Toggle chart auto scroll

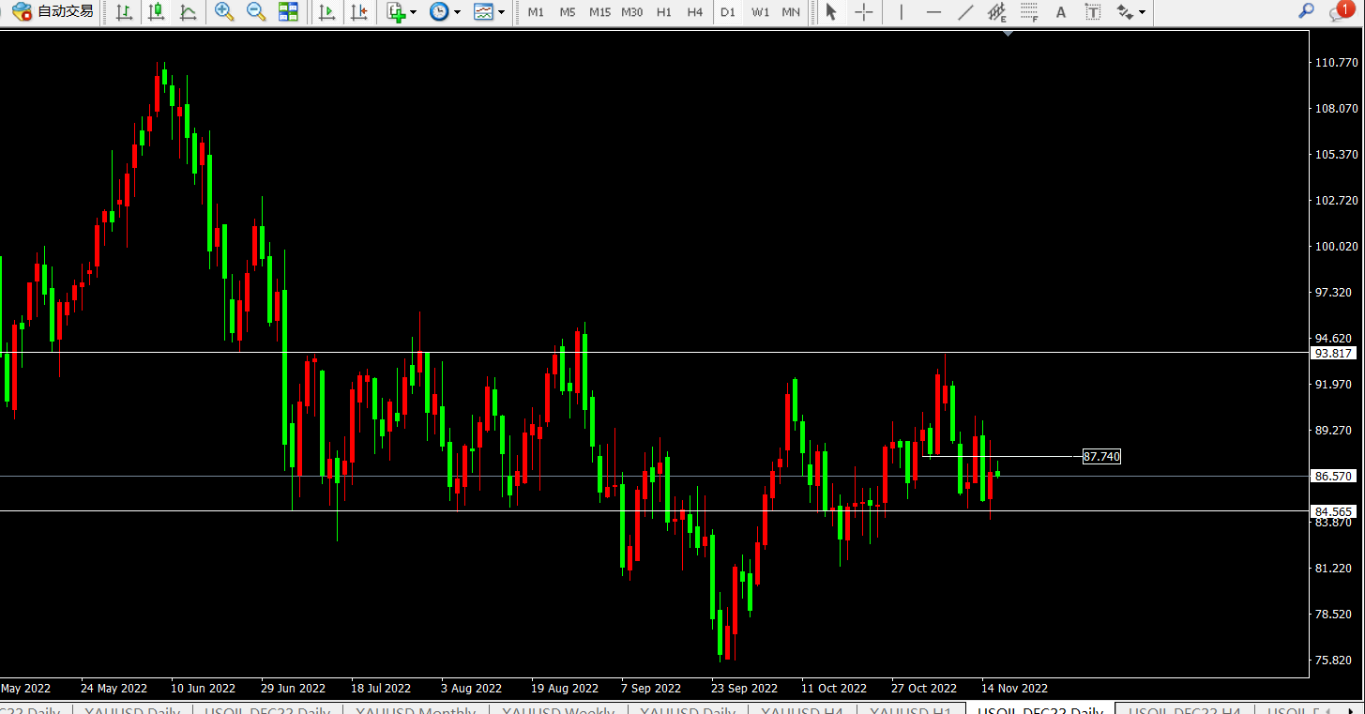pyautogui.click(x=326, y=11)
